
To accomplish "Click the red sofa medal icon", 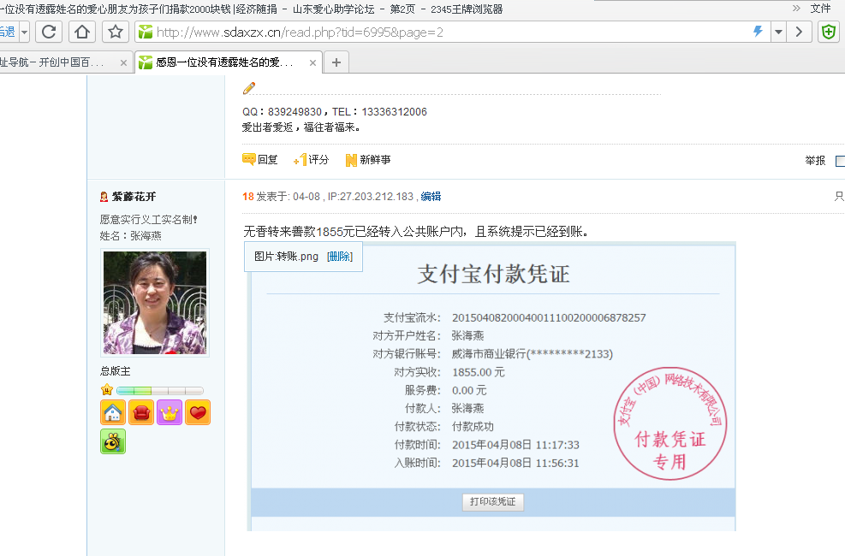I will coord(141,412).
